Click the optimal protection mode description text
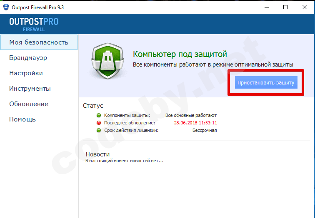The height and width of the screenshot is (218, 315). click(213, 64)
